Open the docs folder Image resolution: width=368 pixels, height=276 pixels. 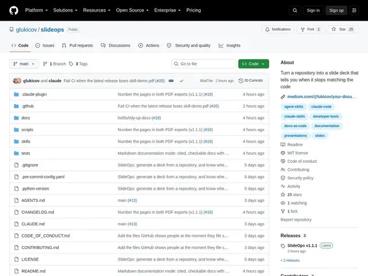point(25,118)
